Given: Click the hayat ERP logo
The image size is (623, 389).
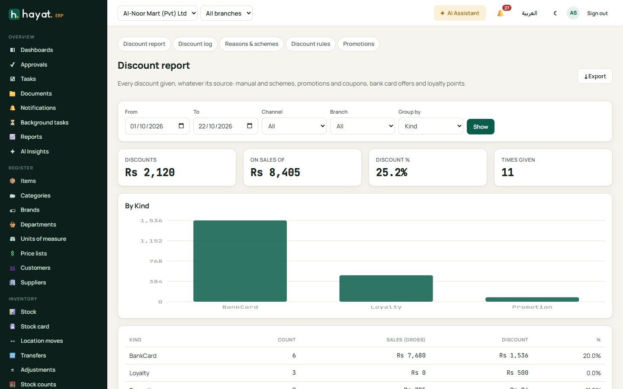Looking at the screenshot, I should (36, 15).
